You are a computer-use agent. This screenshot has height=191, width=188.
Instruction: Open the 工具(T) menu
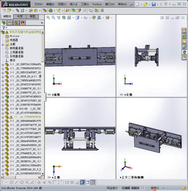point(85,4)
